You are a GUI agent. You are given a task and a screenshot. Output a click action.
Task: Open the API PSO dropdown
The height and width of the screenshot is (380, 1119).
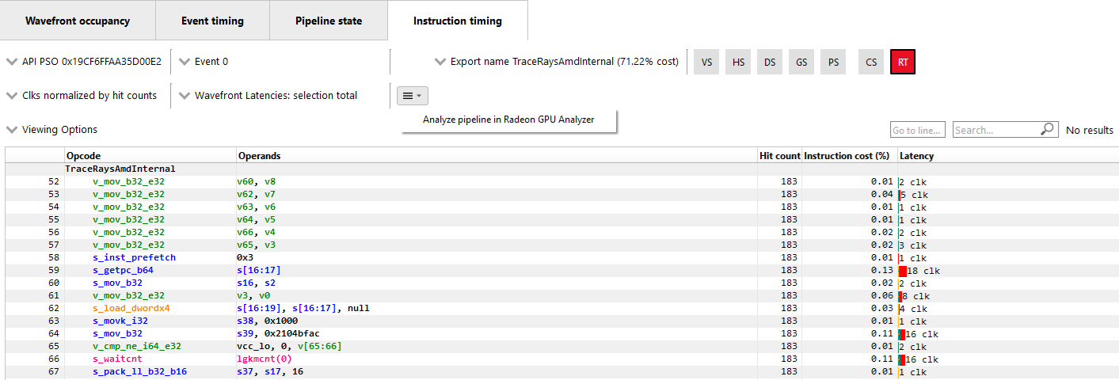tap(84, 62)
